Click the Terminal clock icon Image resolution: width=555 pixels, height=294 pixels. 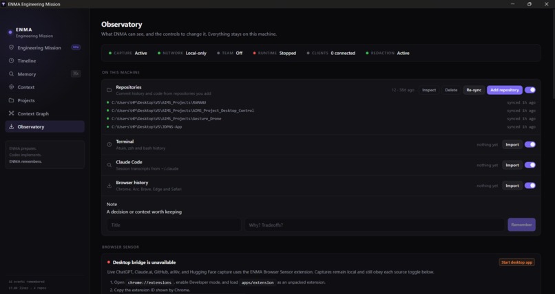[109, 144]
